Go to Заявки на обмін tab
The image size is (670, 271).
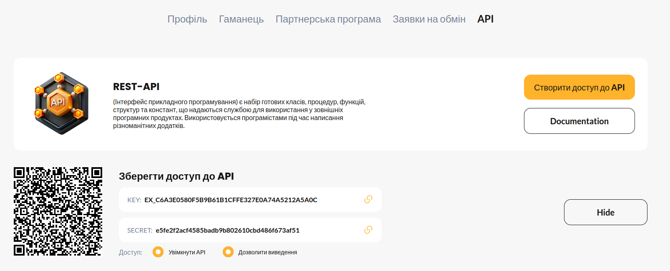429,19
